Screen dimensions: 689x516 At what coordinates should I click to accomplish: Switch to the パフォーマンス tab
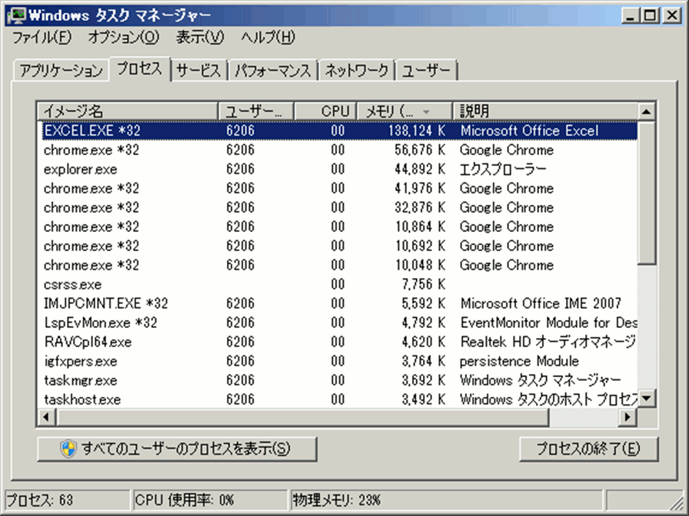pyautogui.click(x=273, y=71)
